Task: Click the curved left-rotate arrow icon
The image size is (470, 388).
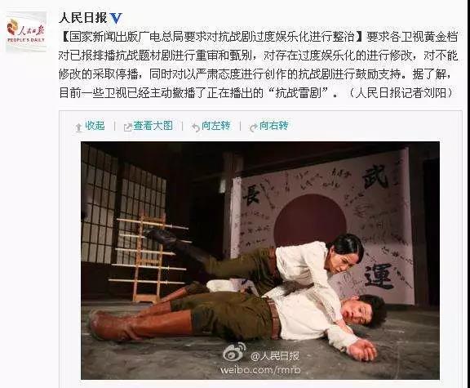Action: pos(196,127)
